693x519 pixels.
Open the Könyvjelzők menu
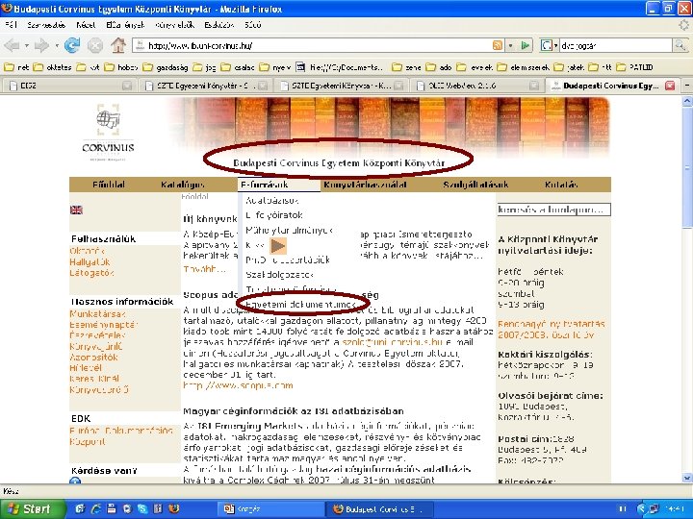[x=175, y=25]
